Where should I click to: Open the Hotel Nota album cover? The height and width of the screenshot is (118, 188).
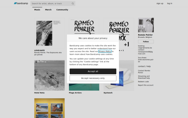tap(50, 76)
